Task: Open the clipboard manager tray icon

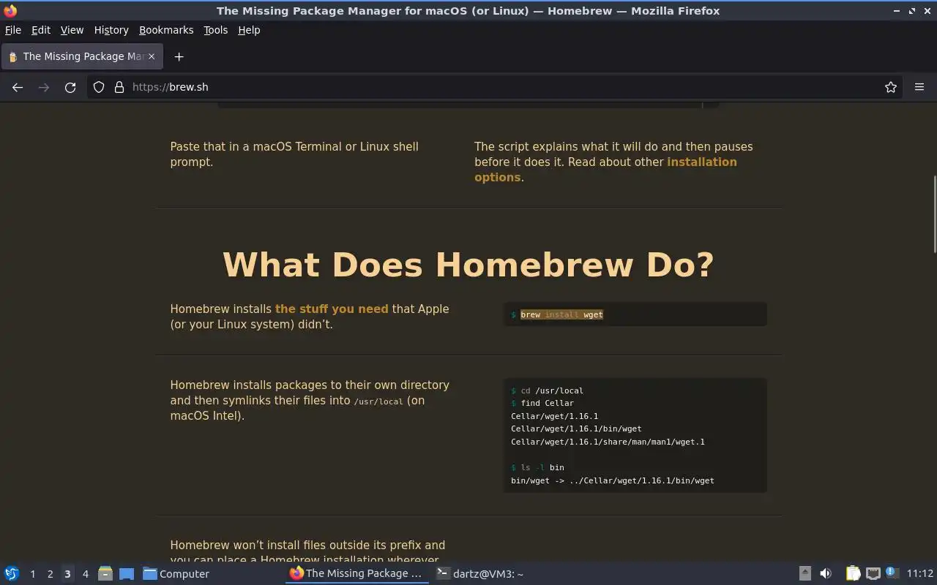Action: (x=853, y=574)
